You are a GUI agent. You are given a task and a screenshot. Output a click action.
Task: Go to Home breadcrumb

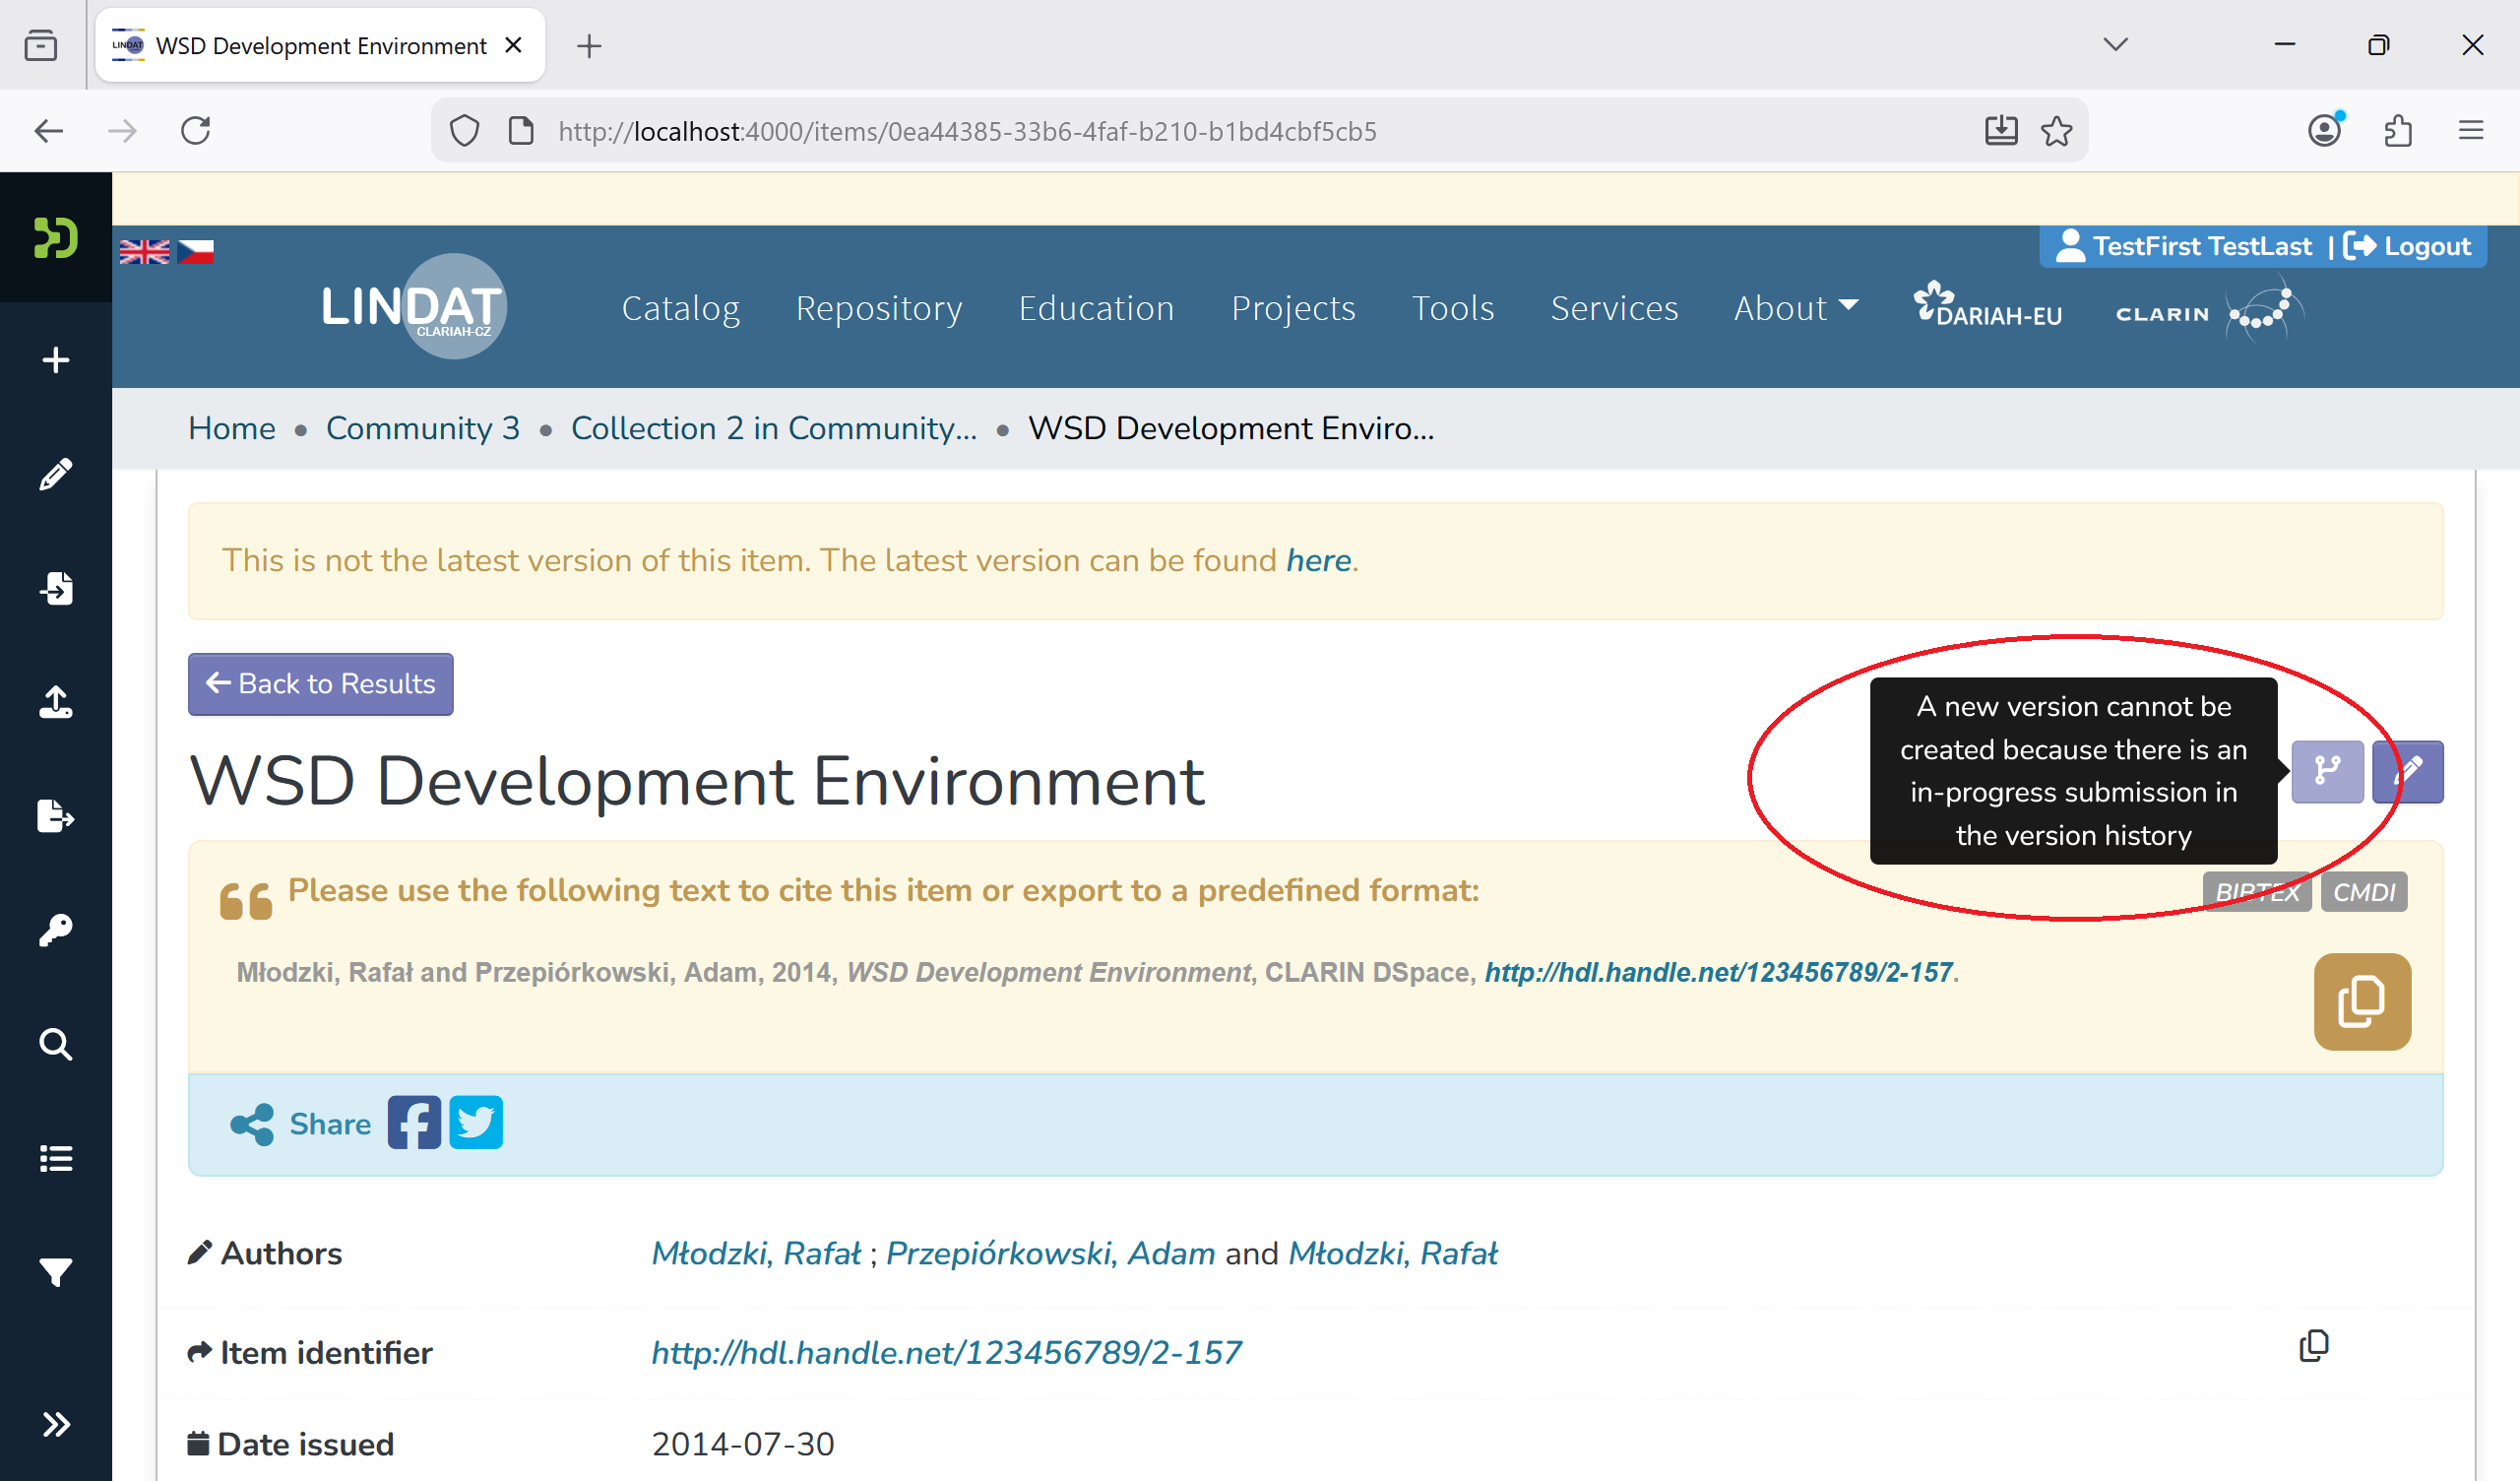pos(232,428)
